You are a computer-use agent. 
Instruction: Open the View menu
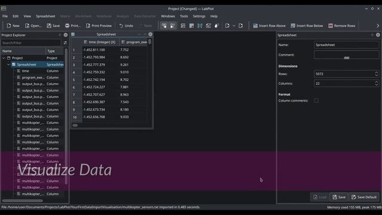(x=27, y=16)
